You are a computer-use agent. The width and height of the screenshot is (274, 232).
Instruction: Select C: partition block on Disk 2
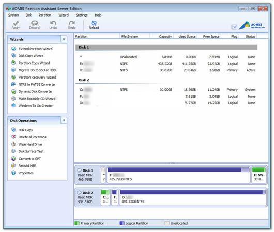pos(105,197)
